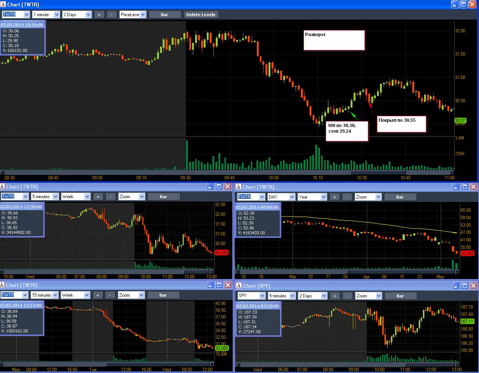Image resolution: width=479 pixels, height=373 pixels.
Task: Open the symbol dropdown in the 1 minute chart
Action: click(x=26, y=15)
